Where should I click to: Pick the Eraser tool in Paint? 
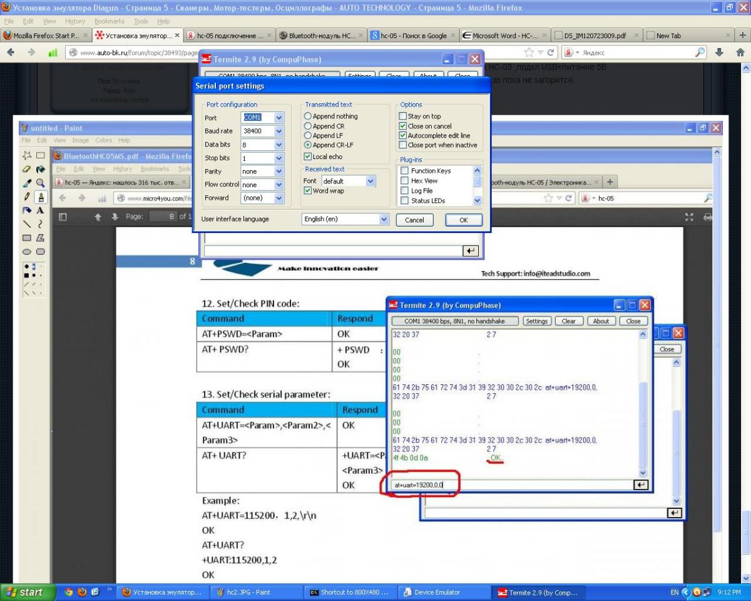(x=27, y=169)
